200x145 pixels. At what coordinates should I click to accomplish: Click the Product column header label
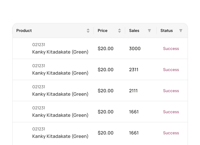tap(24, 31)
